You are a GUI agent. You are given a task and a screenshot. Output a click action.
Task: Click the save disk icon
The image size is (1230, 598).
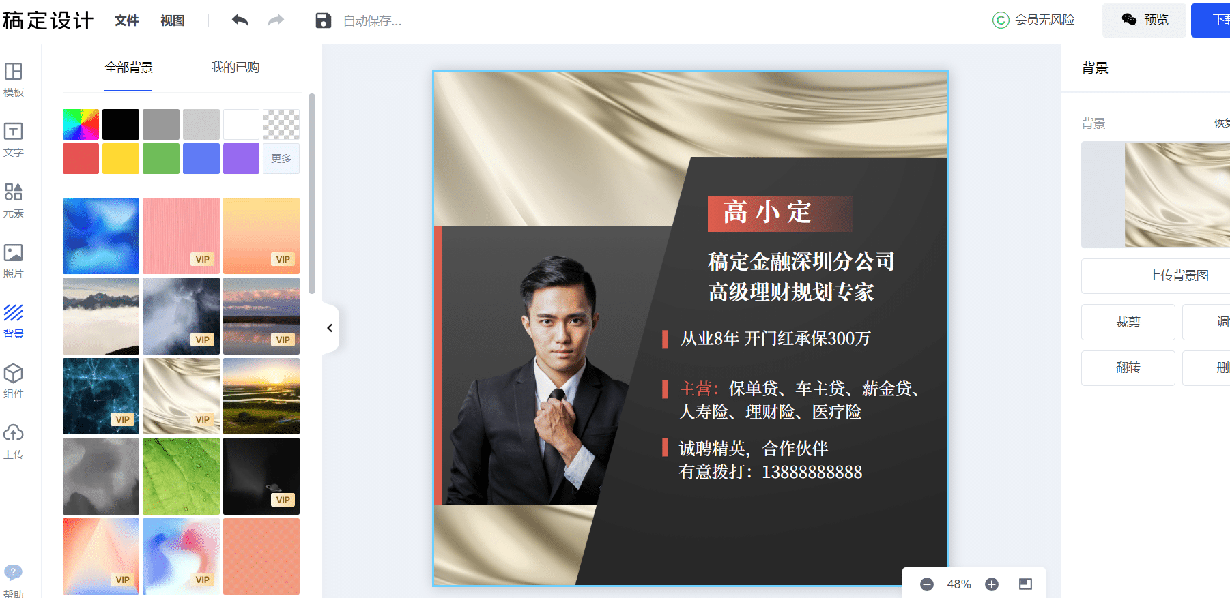324,20
